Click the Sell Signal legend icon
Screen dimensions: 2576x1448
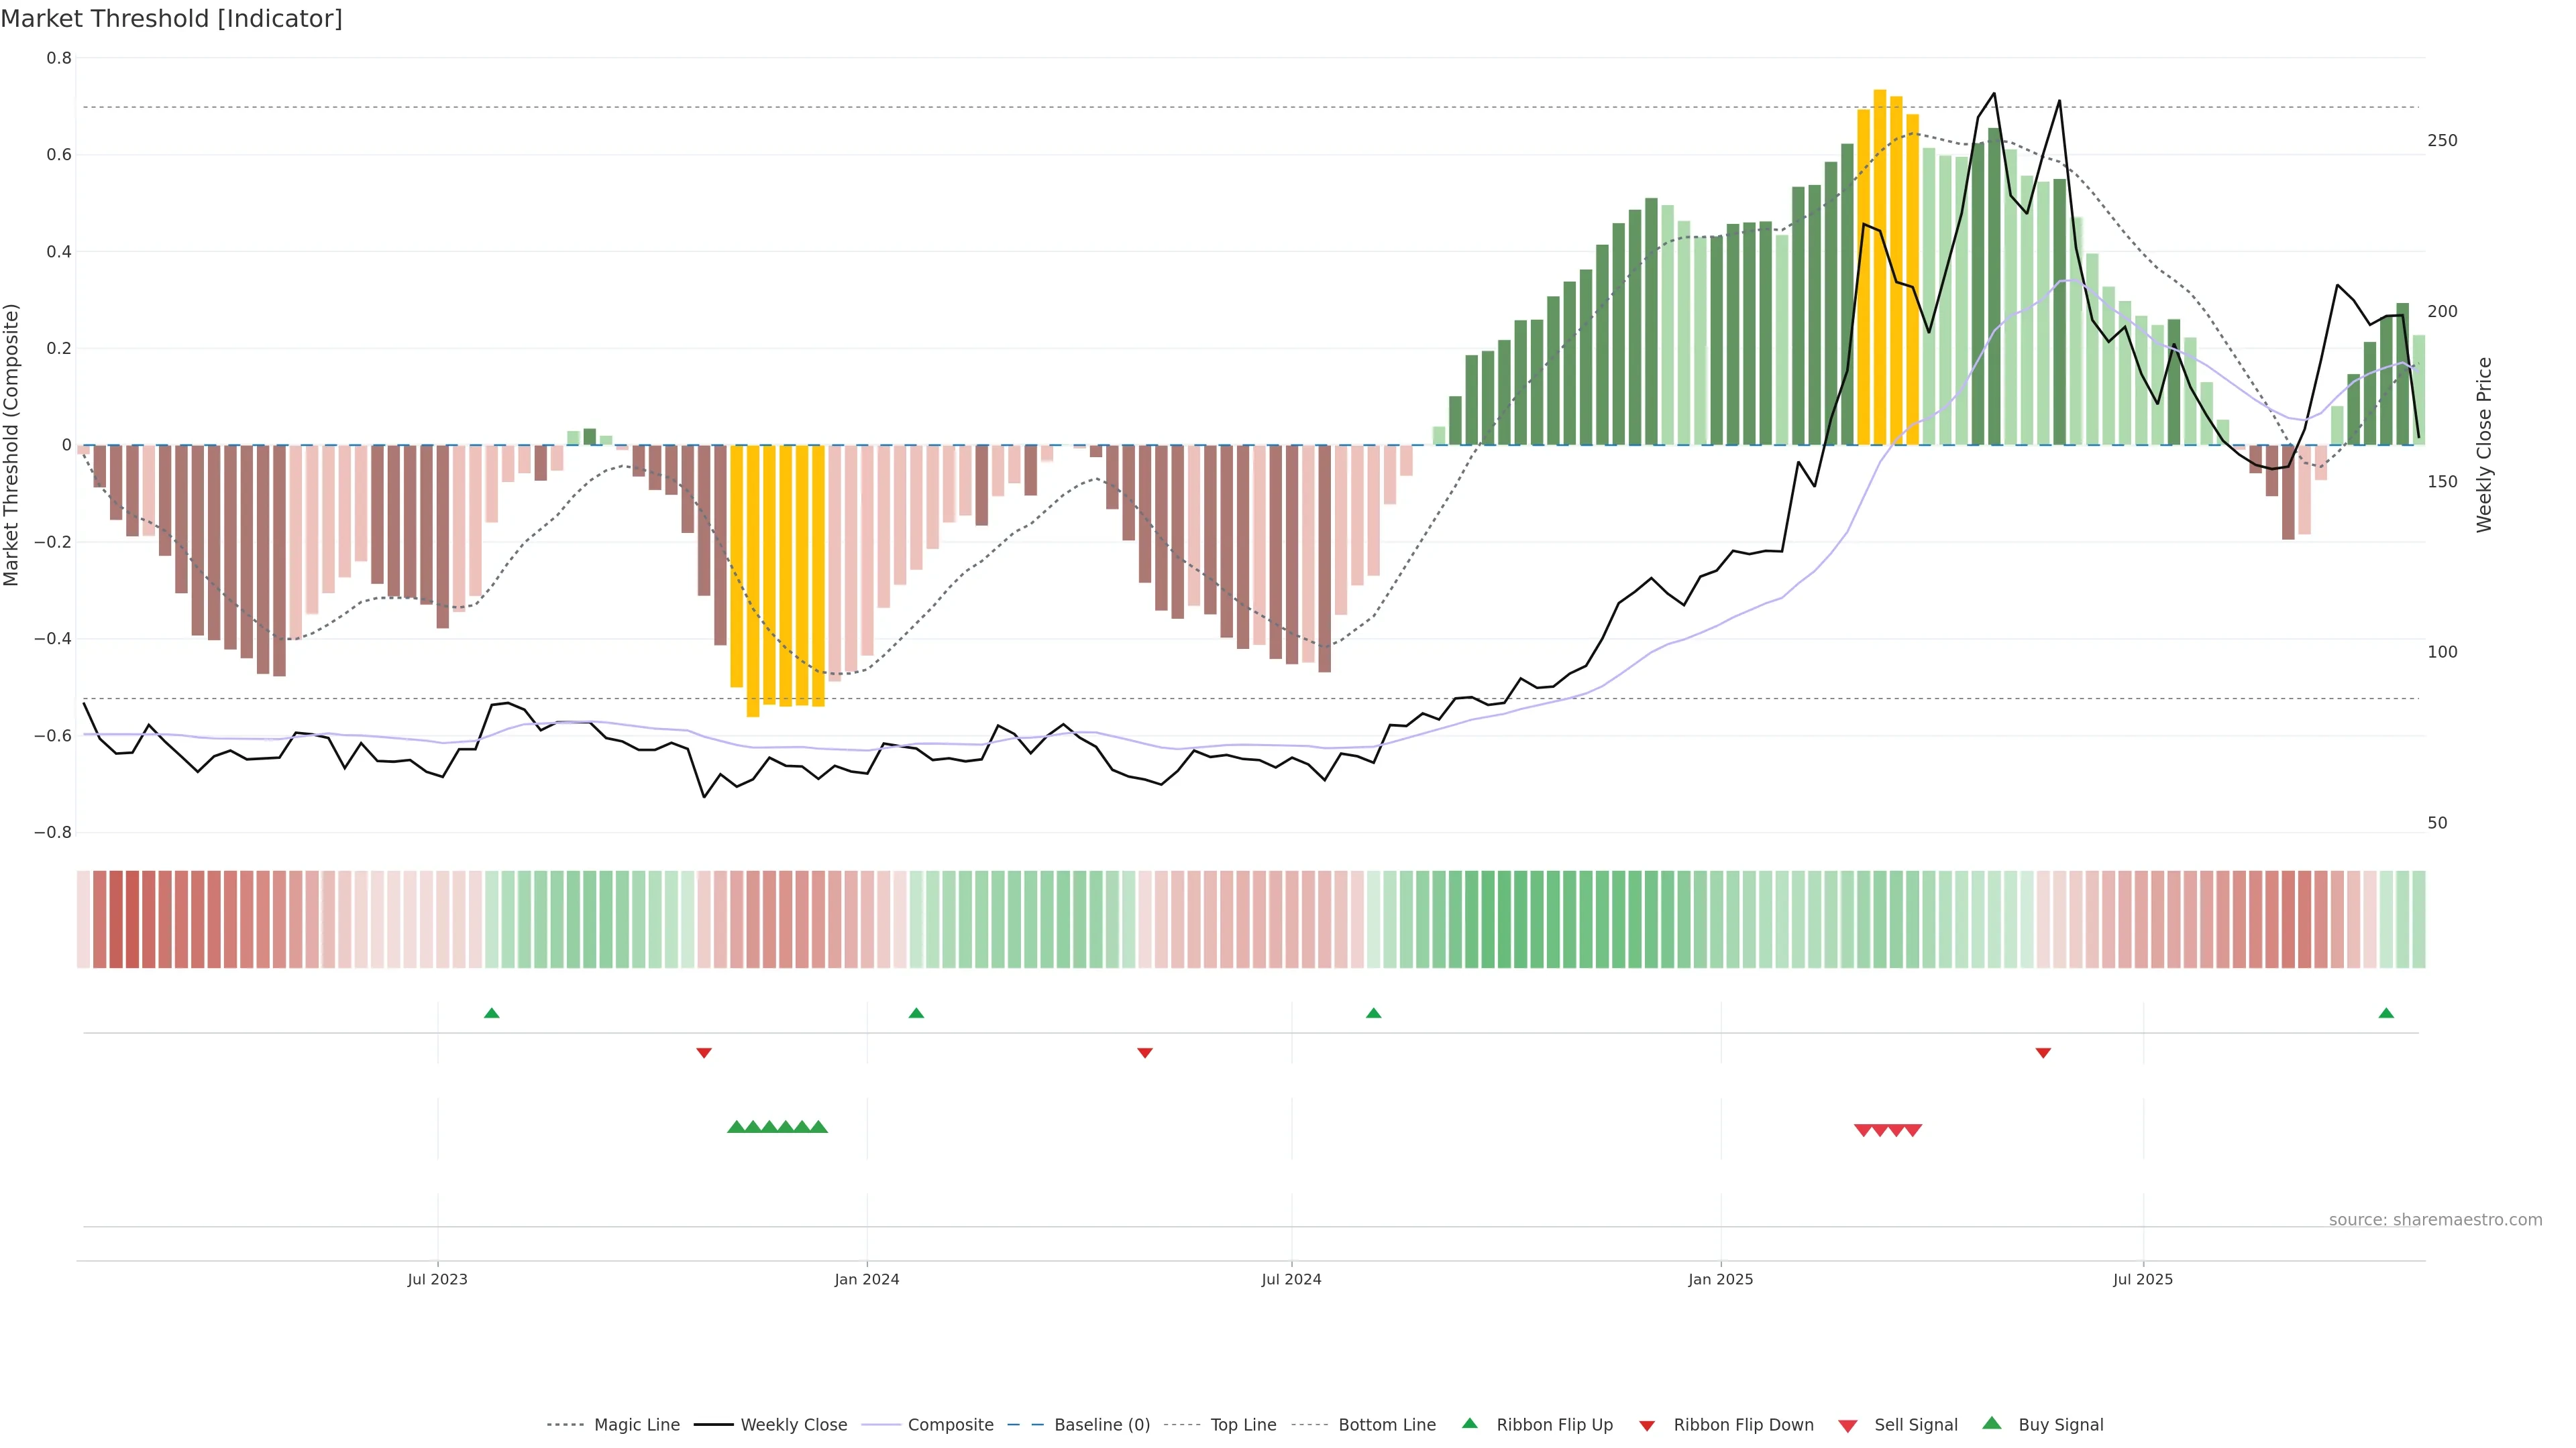(x=1847, y=1426)
